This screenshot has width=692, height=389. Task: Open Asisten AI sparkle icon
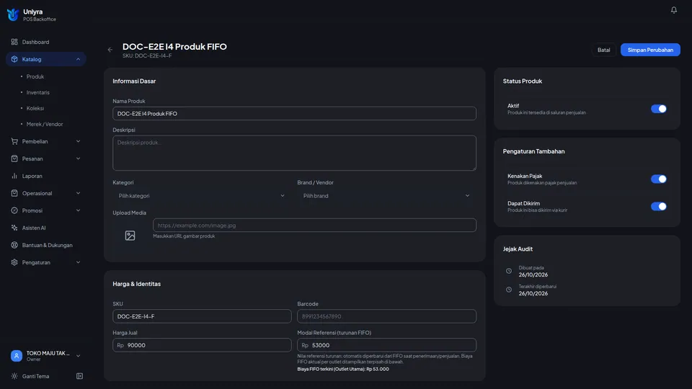pos(14,228)
